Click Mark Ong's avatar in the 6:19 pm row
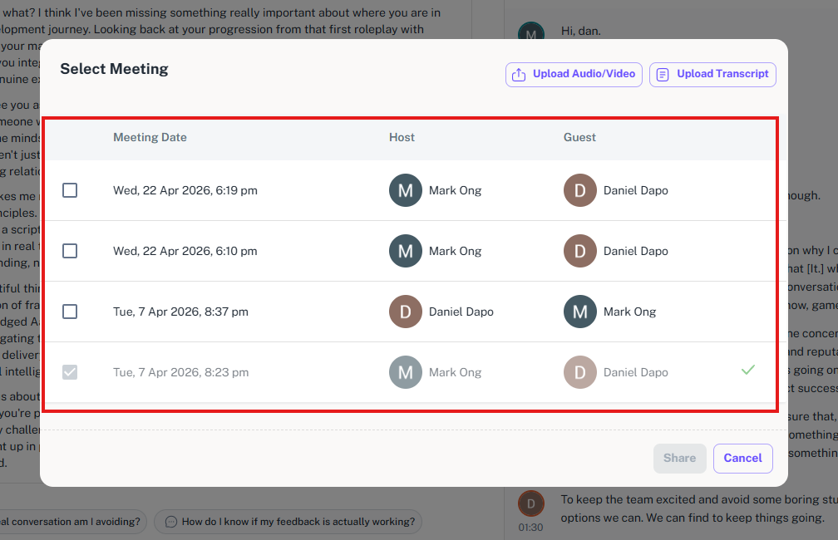The height and width of the screenshot is (540, 838). tap(406, 190)
